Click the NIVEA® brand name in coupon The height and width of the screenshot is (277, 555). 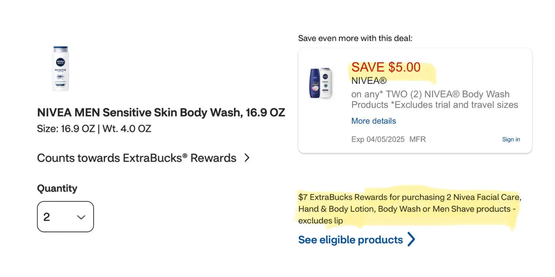(x=369, y=81)
